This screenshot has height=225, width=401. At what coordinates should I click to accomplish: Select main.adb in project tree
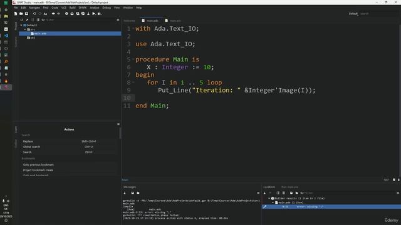[x=70, y=33]
